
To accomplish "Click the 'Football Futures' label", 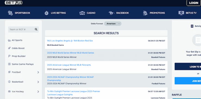I will click(x=158, y=83).
